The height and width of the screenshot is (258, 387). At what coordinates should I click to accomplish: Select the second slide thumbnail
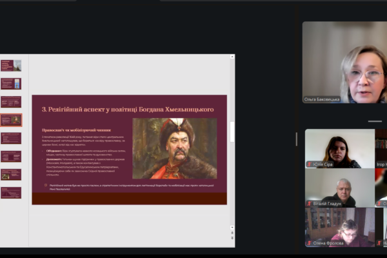(11, 83)
